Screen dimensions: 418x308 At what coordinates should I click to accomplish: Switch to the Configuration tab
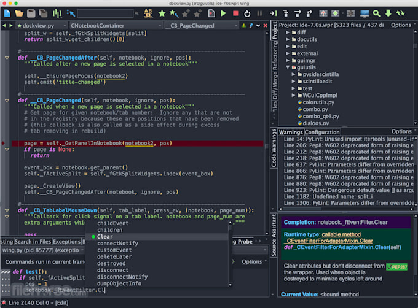click(x=322, y=132)
